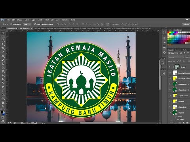Select the Move tool in the toolbox
The image size is (190, 142).
(3, 33)
